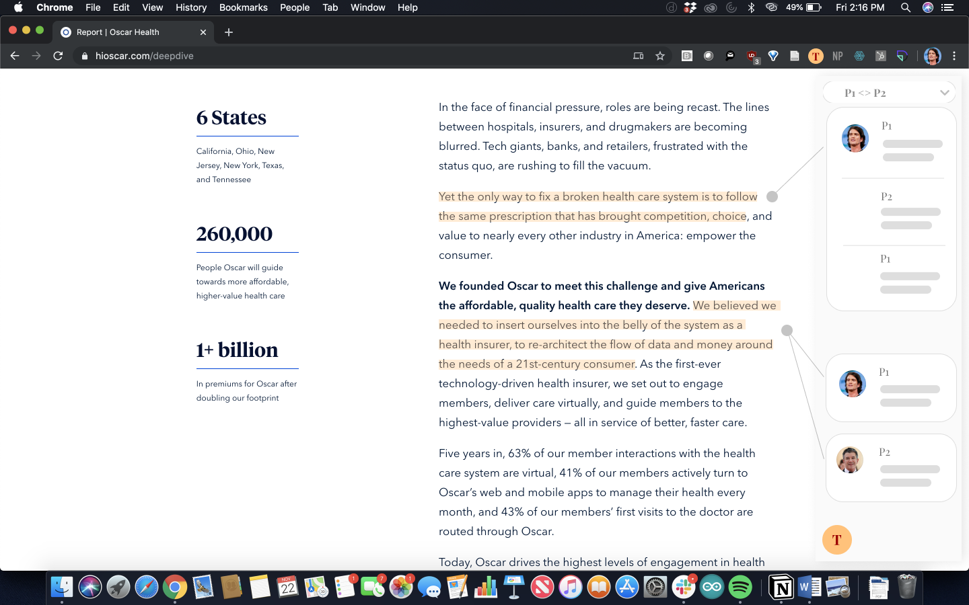Open the Window menu
Screen dimensions: 969x605
click(368, 7)
